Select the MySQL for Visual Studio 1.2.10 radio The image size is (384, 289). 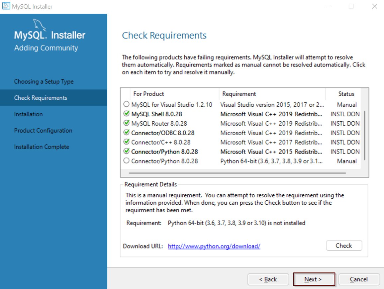[x=126, y=104]
